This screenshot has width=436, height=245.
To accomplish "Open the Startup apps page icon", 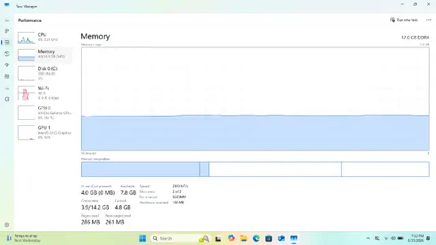I will click(7, 65).
